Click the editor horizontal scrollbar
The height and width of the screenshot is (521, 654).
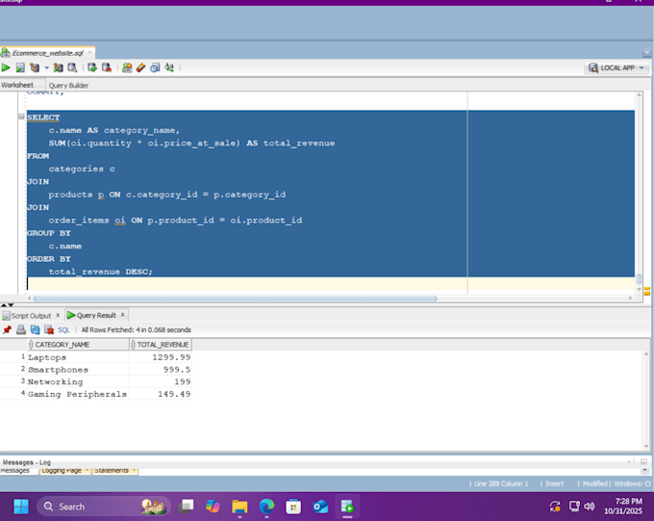click(236, 299)
